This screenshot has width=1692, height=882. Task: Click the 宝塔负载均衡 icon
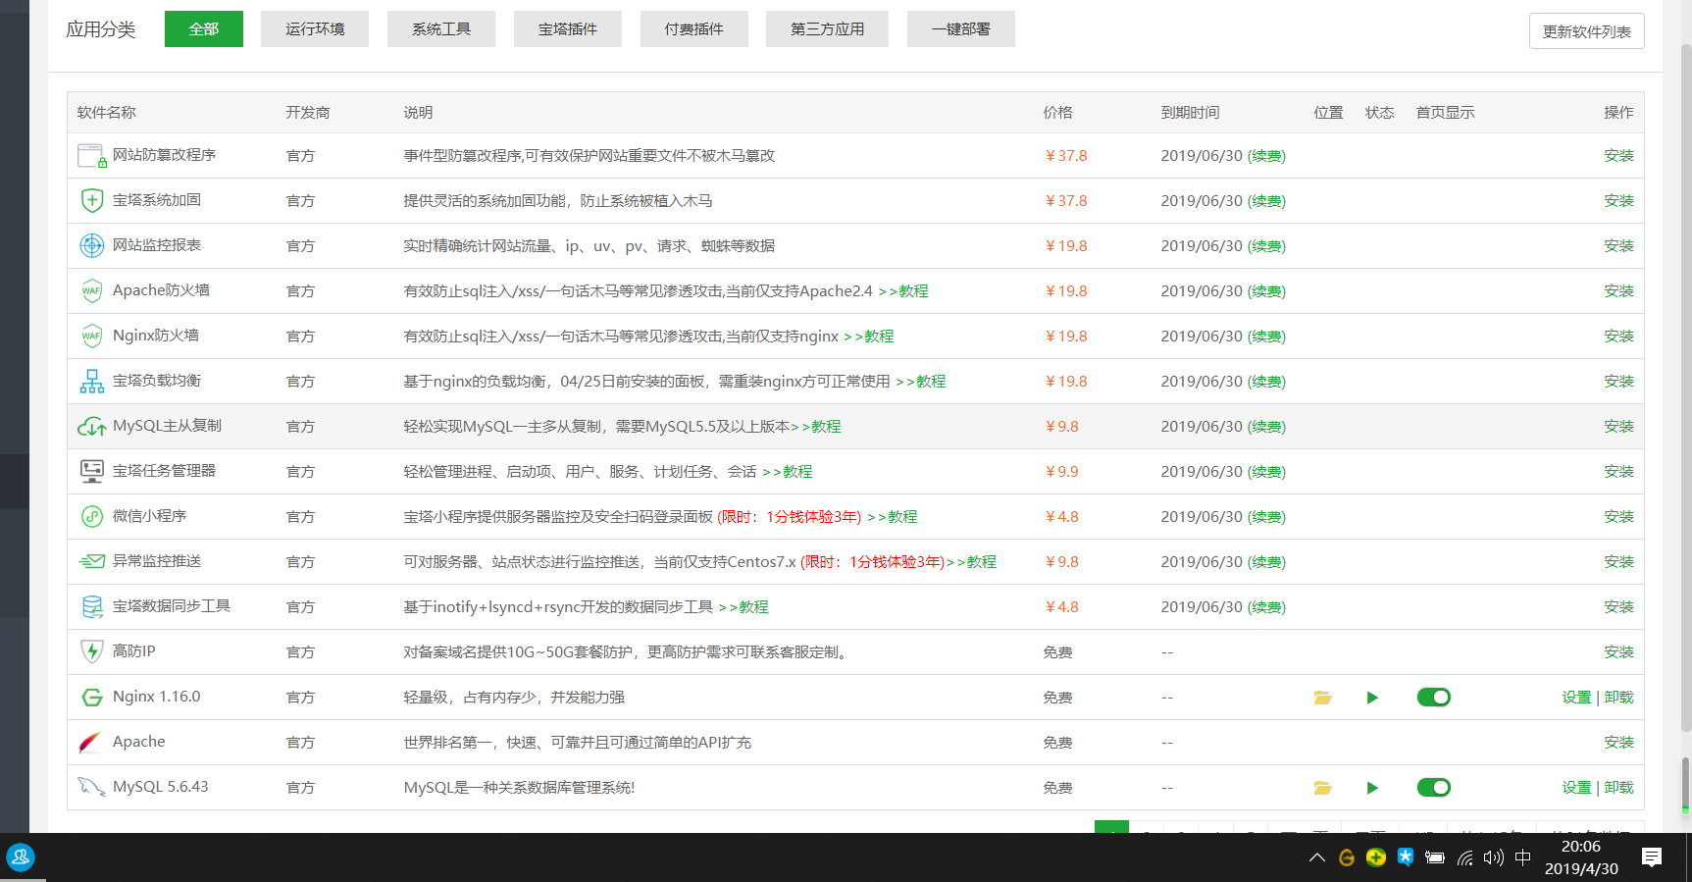click(92, 381)
